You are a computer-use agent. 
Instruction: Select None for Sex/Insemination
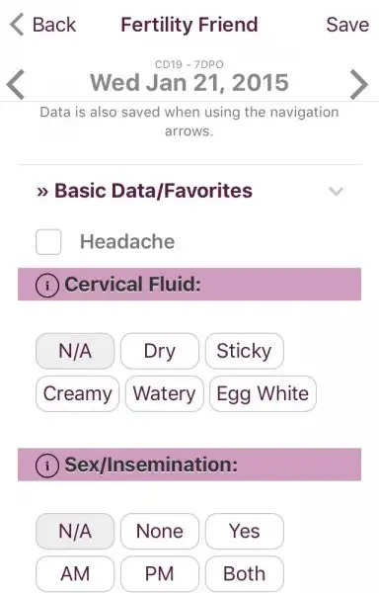tap(160, 531)
